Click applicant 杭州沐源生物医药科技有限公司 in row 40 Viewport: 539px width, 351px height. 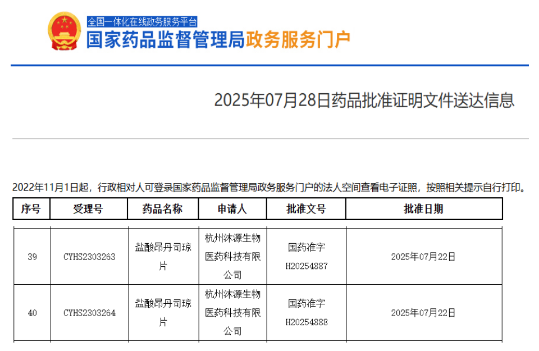point(232,312)
